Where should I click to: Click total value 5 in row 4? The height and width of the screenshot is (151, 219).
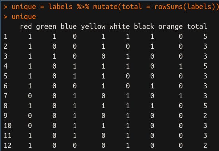pos(205,66)
